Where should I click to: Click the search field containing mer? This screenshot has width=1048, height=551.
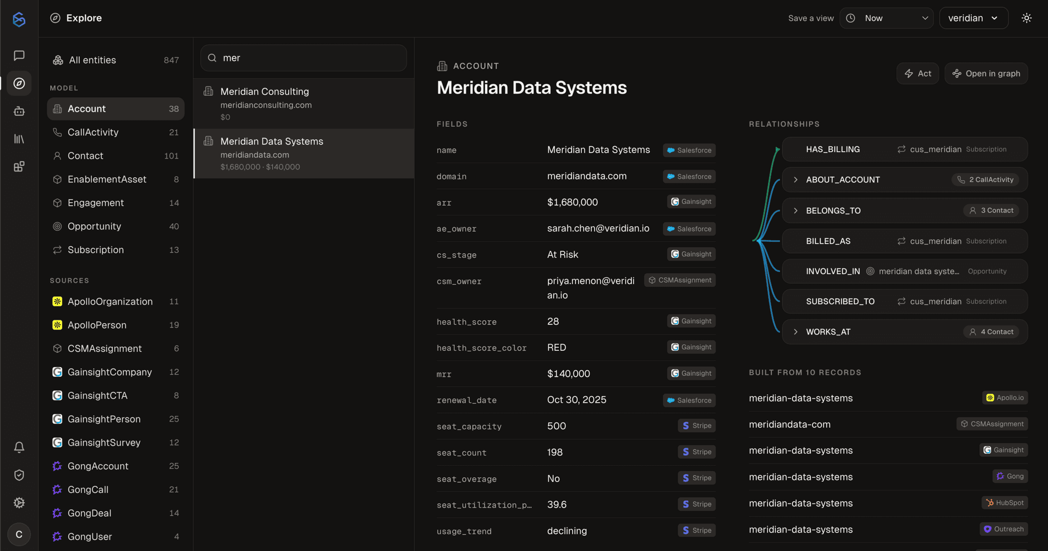(303, 58)
